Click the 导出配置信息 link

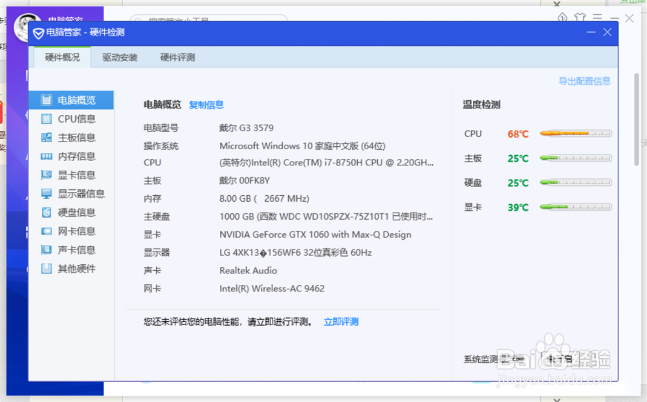584,81
